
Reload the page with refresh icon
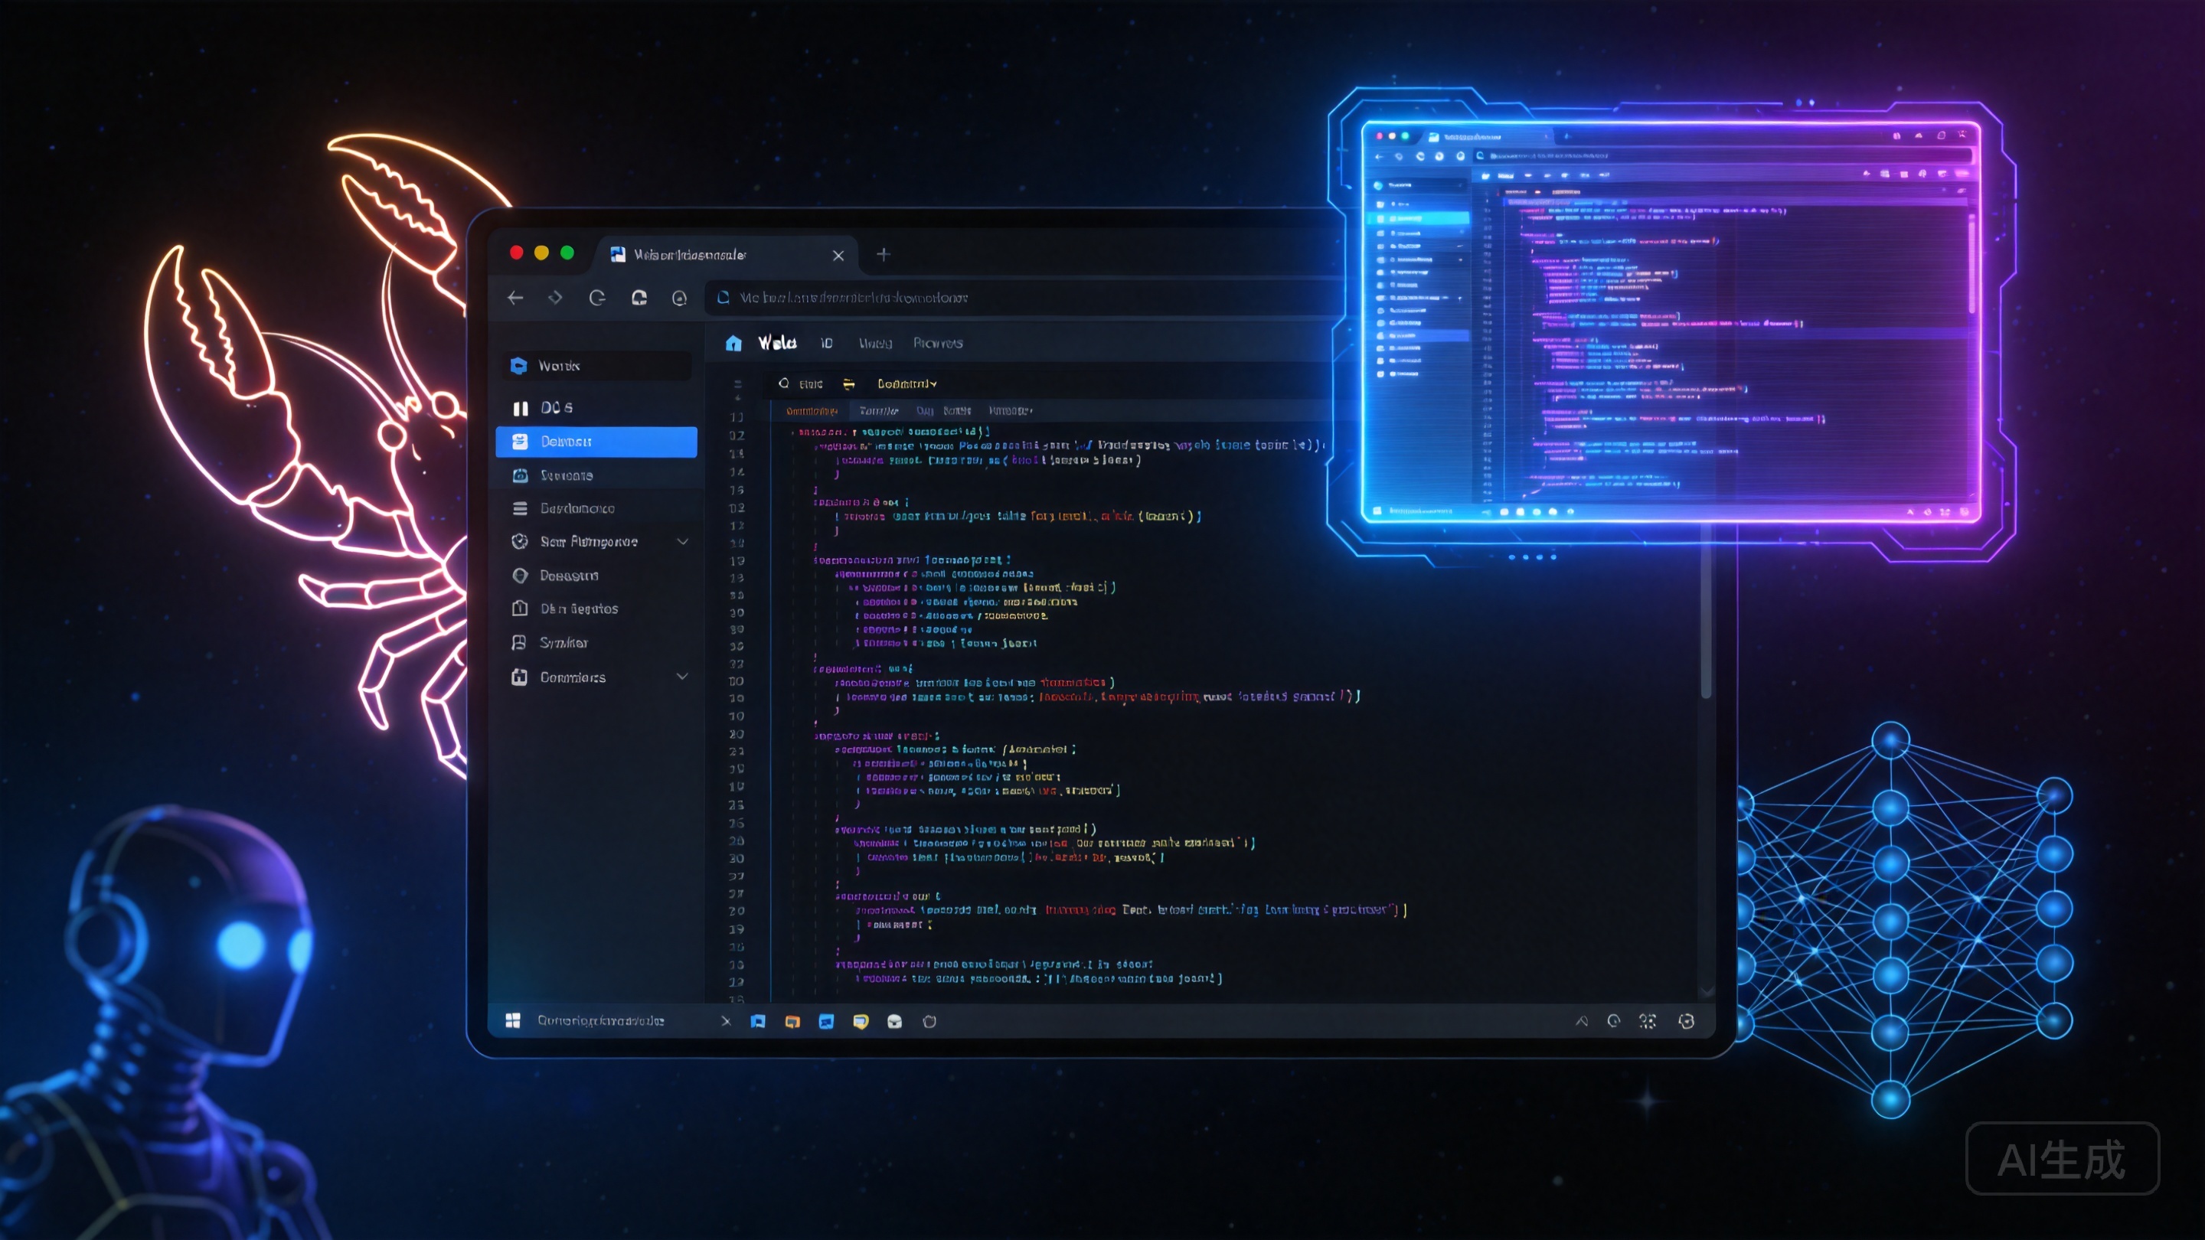(597, 298)
